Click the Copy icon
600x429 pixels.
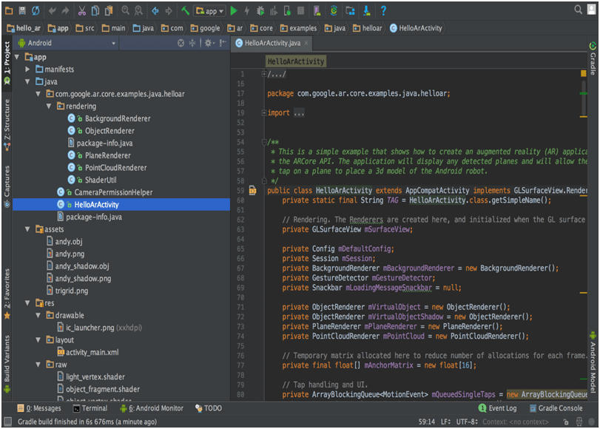(95, 10)
